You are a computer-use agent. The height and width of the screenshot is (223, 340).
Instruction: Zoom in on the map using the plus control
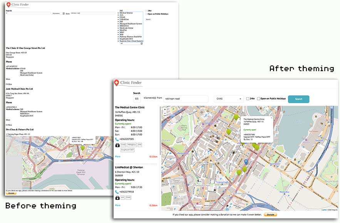[165, 110]
